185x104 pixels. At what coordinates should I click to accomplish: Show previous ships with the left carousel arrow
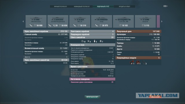pos(23,21)
